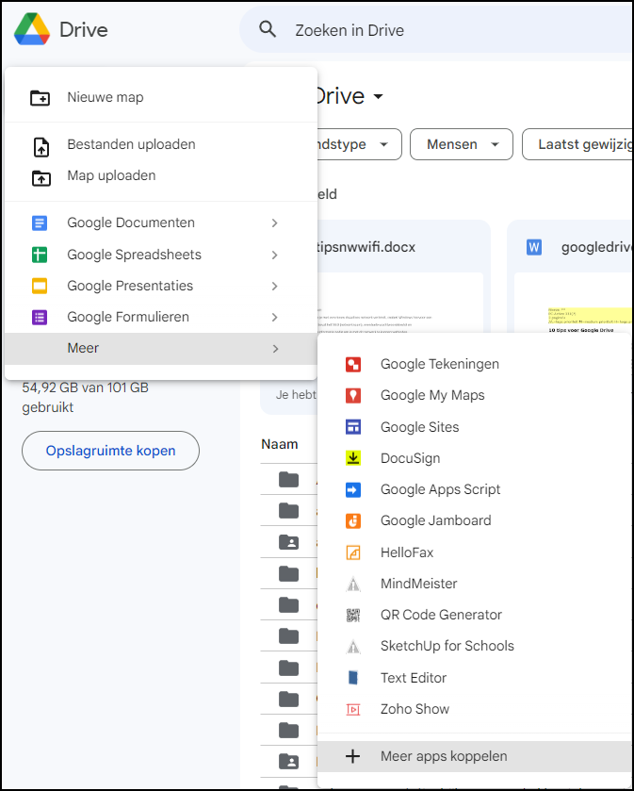The height and width of the screenshot is (791, 634).
Task: Click the Google Documenten blue icon
Action: [x=40, y=223]
